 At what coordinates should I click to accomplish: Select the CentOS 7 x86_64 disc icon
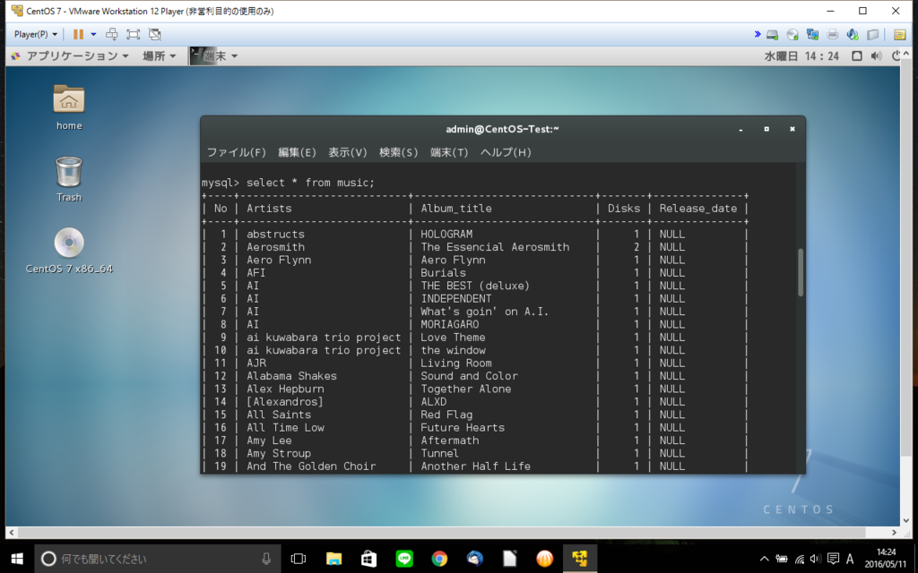click(x=69, y=251)
